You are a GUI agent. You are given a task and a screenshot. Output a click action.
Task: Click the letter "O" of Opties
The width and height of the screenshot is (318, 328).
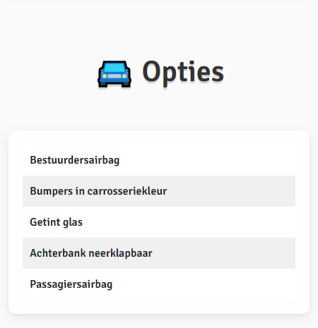pos(151,71)
